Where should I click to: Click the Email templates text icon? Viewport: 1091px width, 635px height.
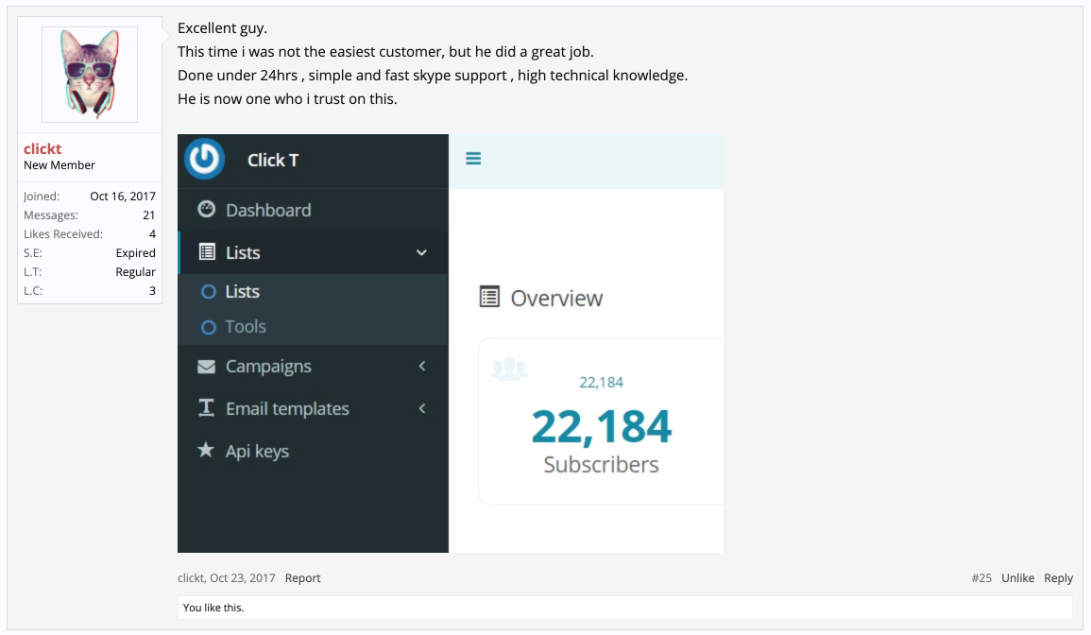(207, 408)
